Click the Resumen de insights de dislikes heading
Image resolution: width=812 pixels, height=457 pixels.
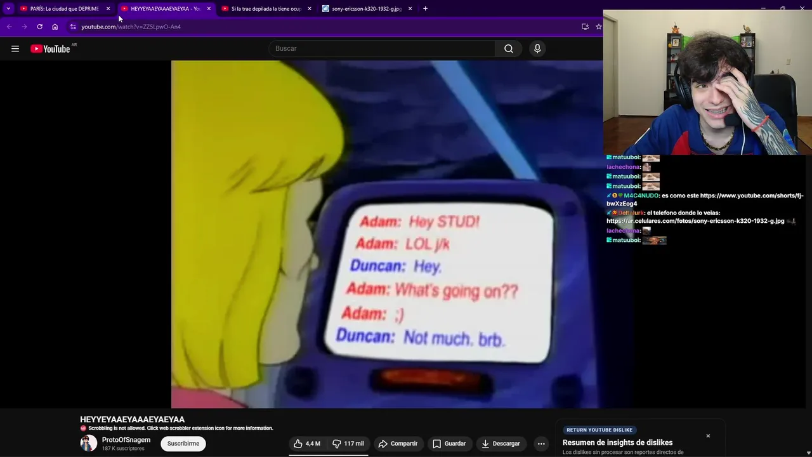[x=617, y=442]
